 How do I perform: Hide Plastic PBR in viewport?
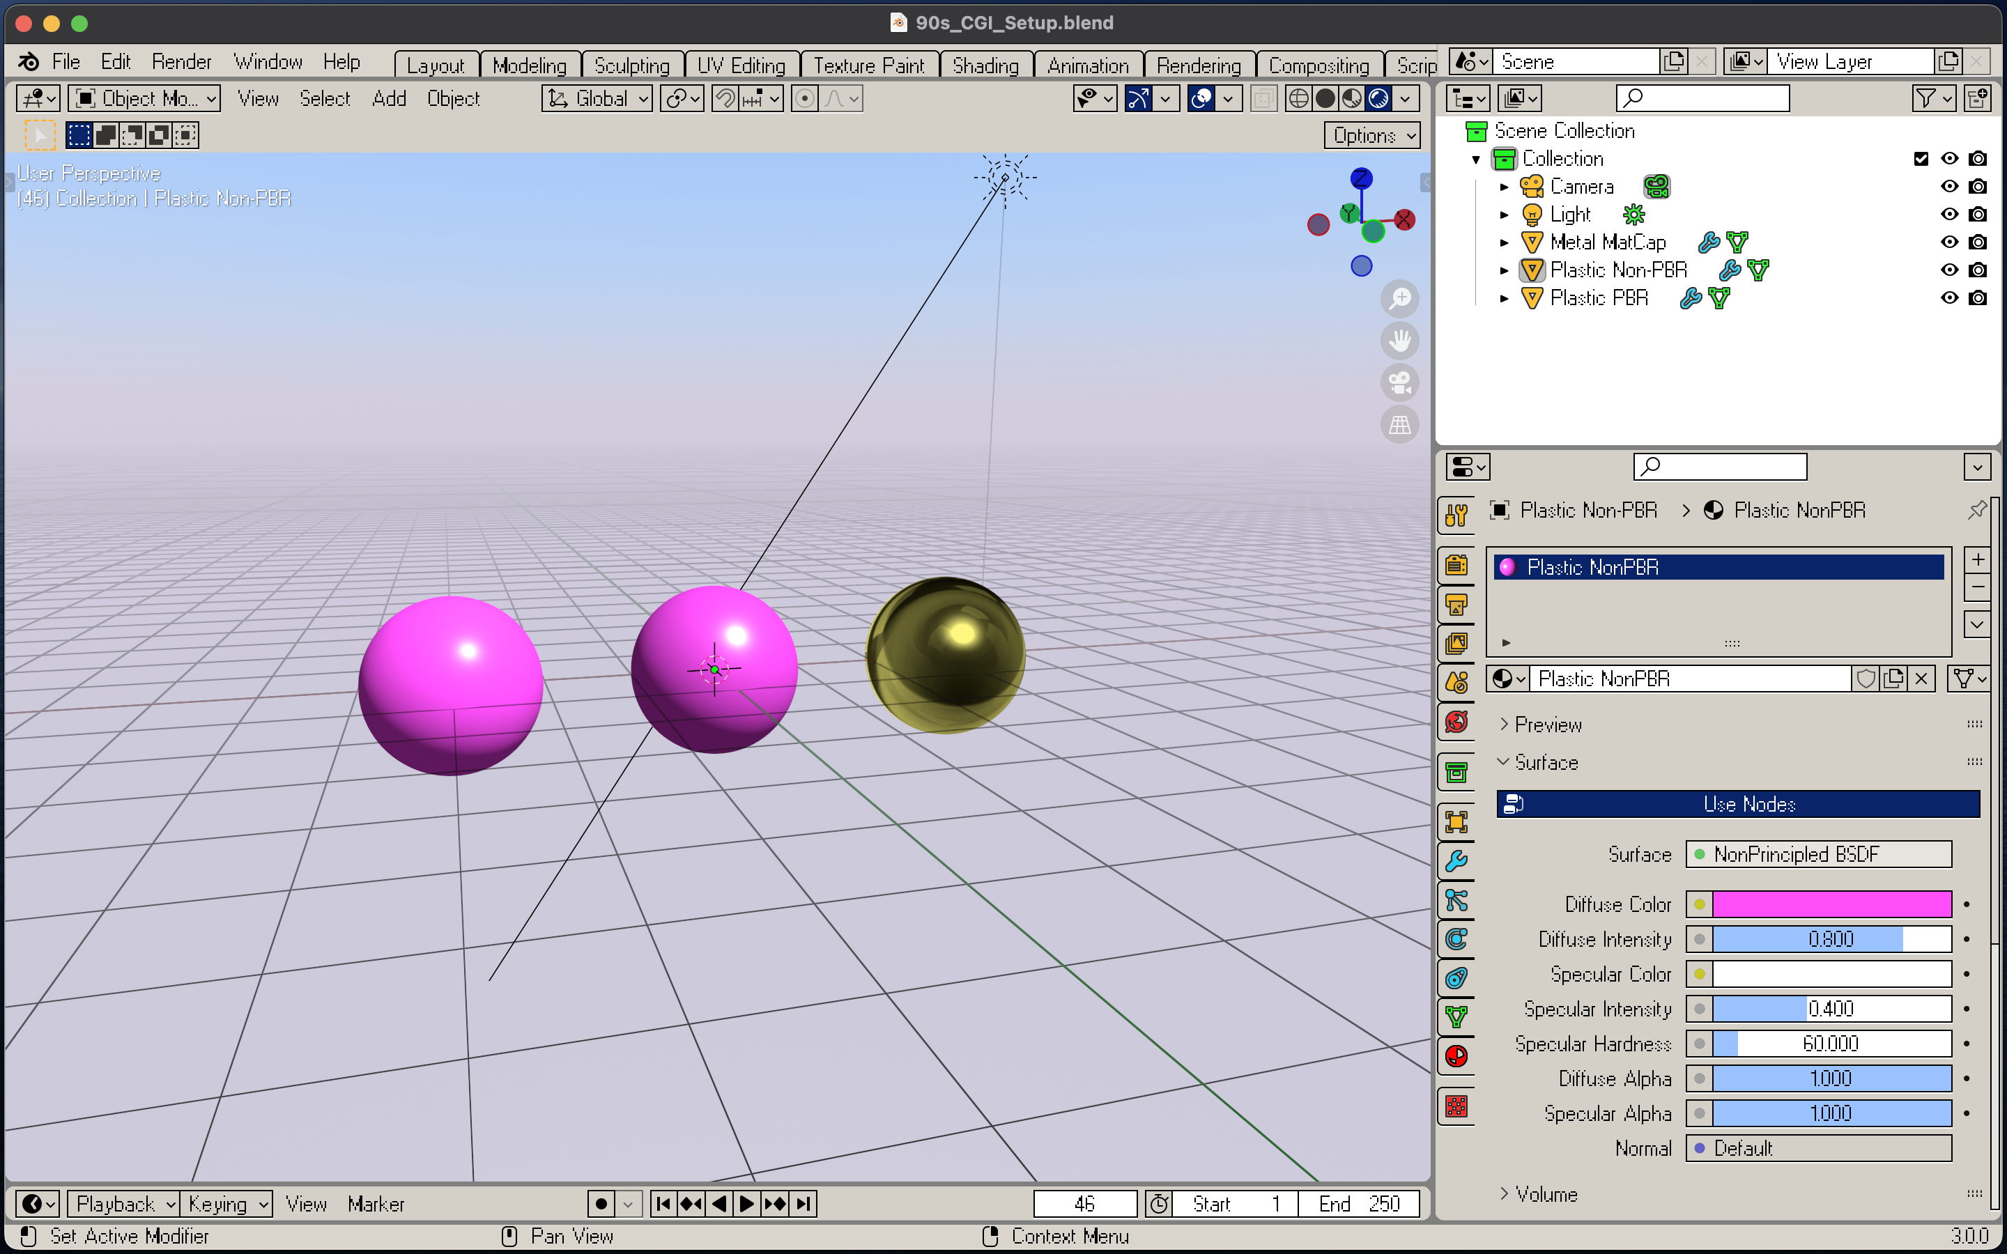[x=1950, y=297]
